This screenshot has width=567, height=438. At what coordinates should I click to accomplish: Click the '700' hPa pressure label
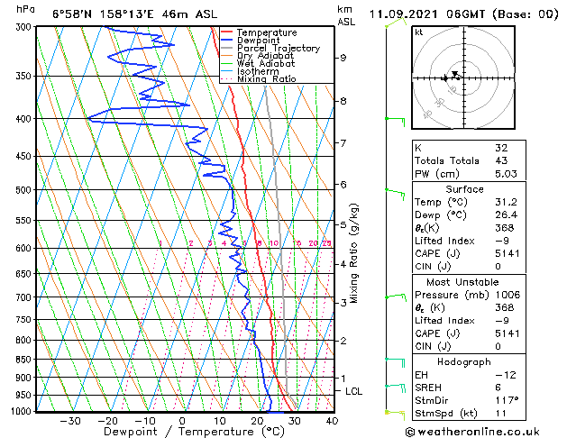25,297
